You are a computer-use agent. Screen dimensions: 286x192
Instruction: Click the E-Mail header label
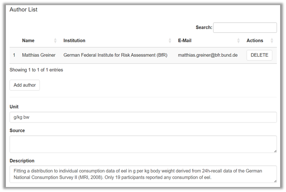[x=184, y=41]
